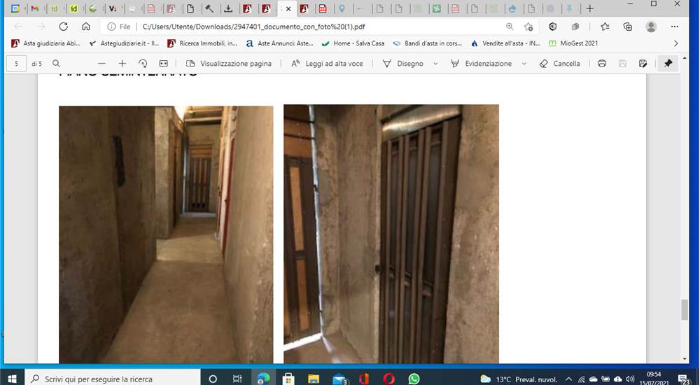Save as using the floppy-pen icon

(x=643, y=64)
